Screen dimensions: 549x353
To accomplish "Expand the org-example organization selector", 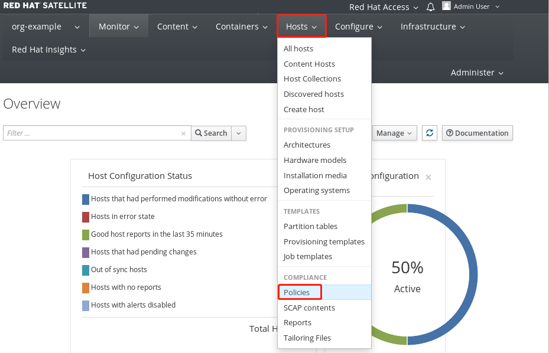I will pos(45,27).
